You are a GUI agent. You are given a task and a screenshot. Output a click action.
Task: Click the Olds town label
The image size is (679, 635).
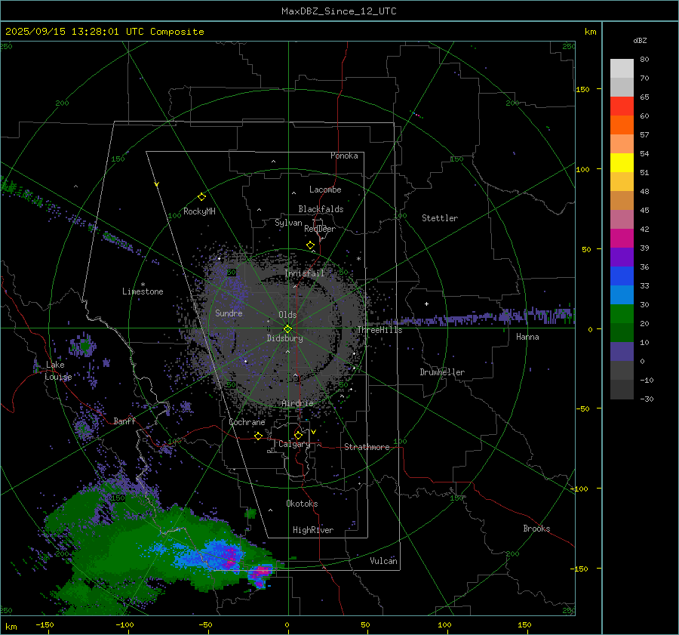(x=287, y=315)
